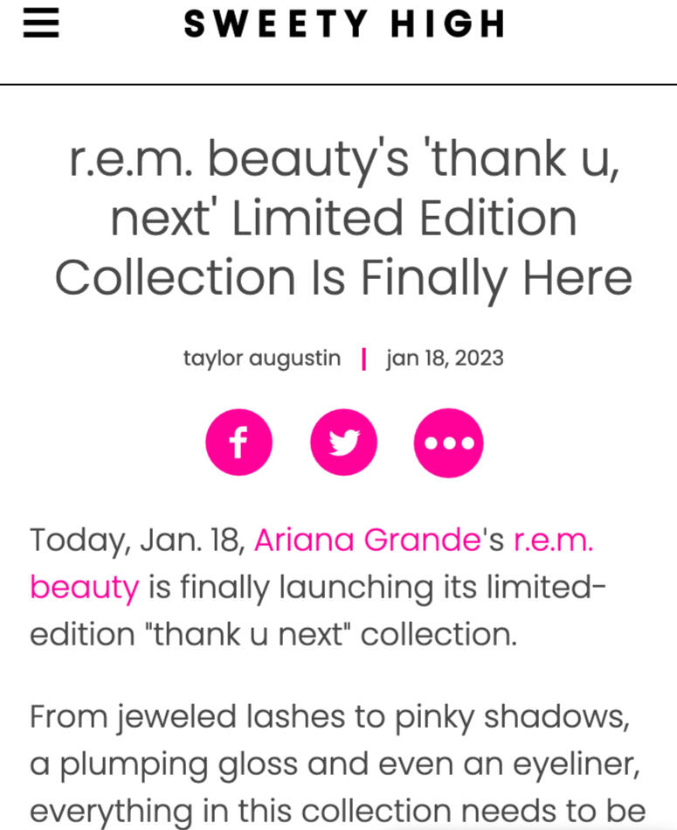
Task: Click the headline line "Collection Is Finally Here"
Action: (x=343, y=277)
